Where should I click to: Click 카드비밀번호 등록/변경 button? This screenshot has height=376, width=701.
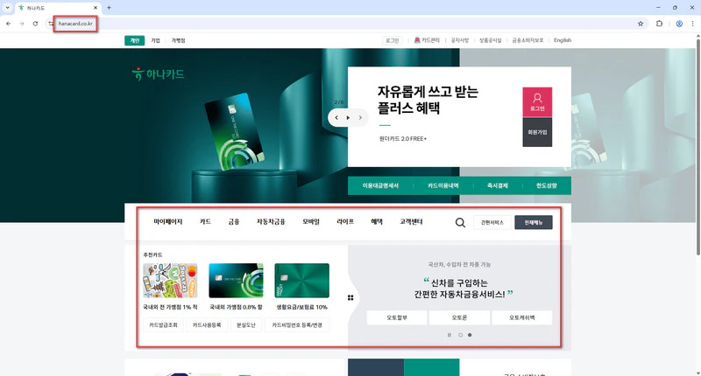(297, 325)
